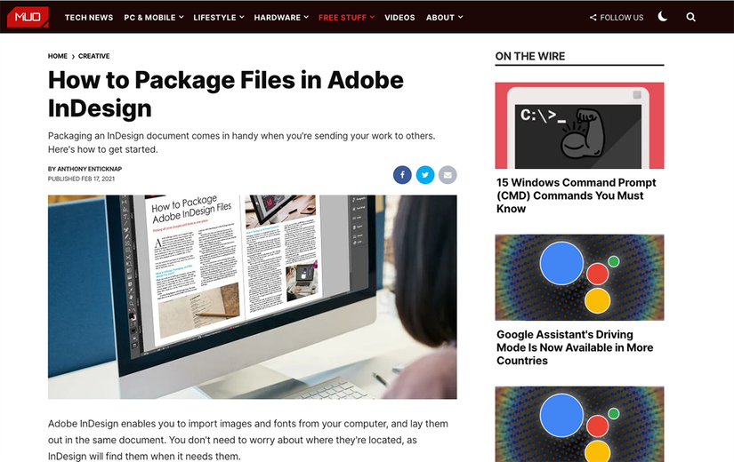Click the On The Wire heading

click(530, 56)
